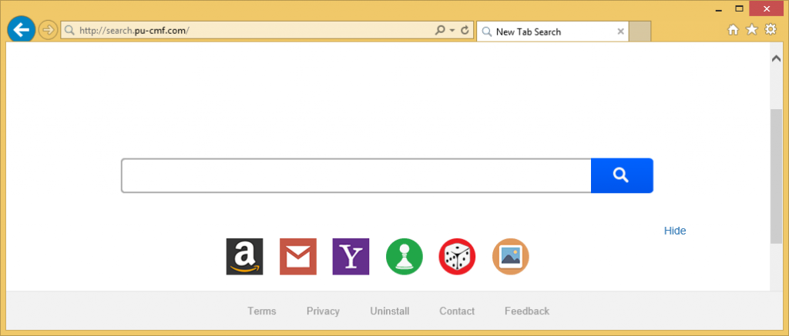Open the red dice games shortcut
789x336 pixels.
[x=458, y=257]
